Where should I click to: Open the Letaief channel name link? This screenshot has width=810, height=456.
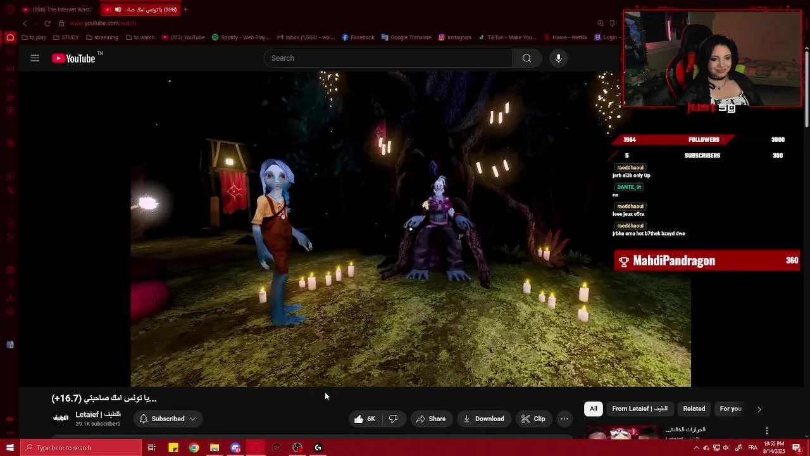click(x=98, y=414)
